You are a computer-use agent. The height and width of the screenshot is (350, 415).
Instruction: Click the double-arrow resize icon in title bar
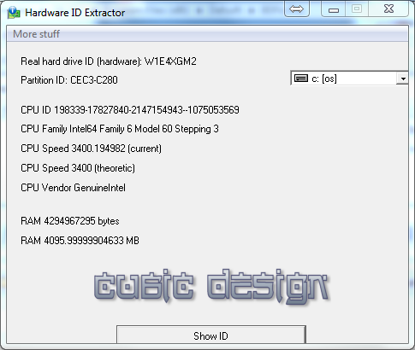pyautogui.click(x=297, y=9)
